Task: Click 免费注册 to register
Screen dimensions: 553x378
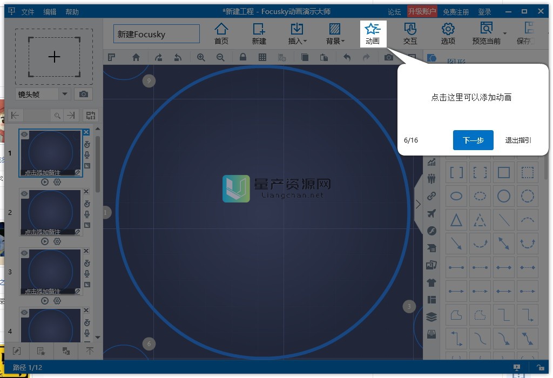Action: (x=456, y=12)
